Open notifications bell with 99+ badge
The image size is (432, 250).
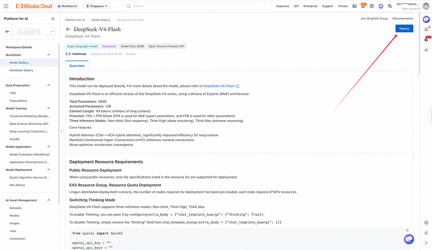click(x=363, y=6)
